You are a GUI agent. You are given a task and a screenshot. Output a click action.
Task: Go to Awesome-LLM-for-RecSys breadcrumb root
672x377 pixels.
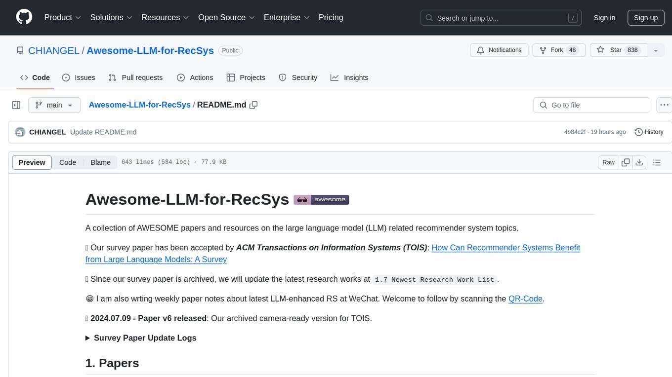pyautogui.click(x=140, y=105)
